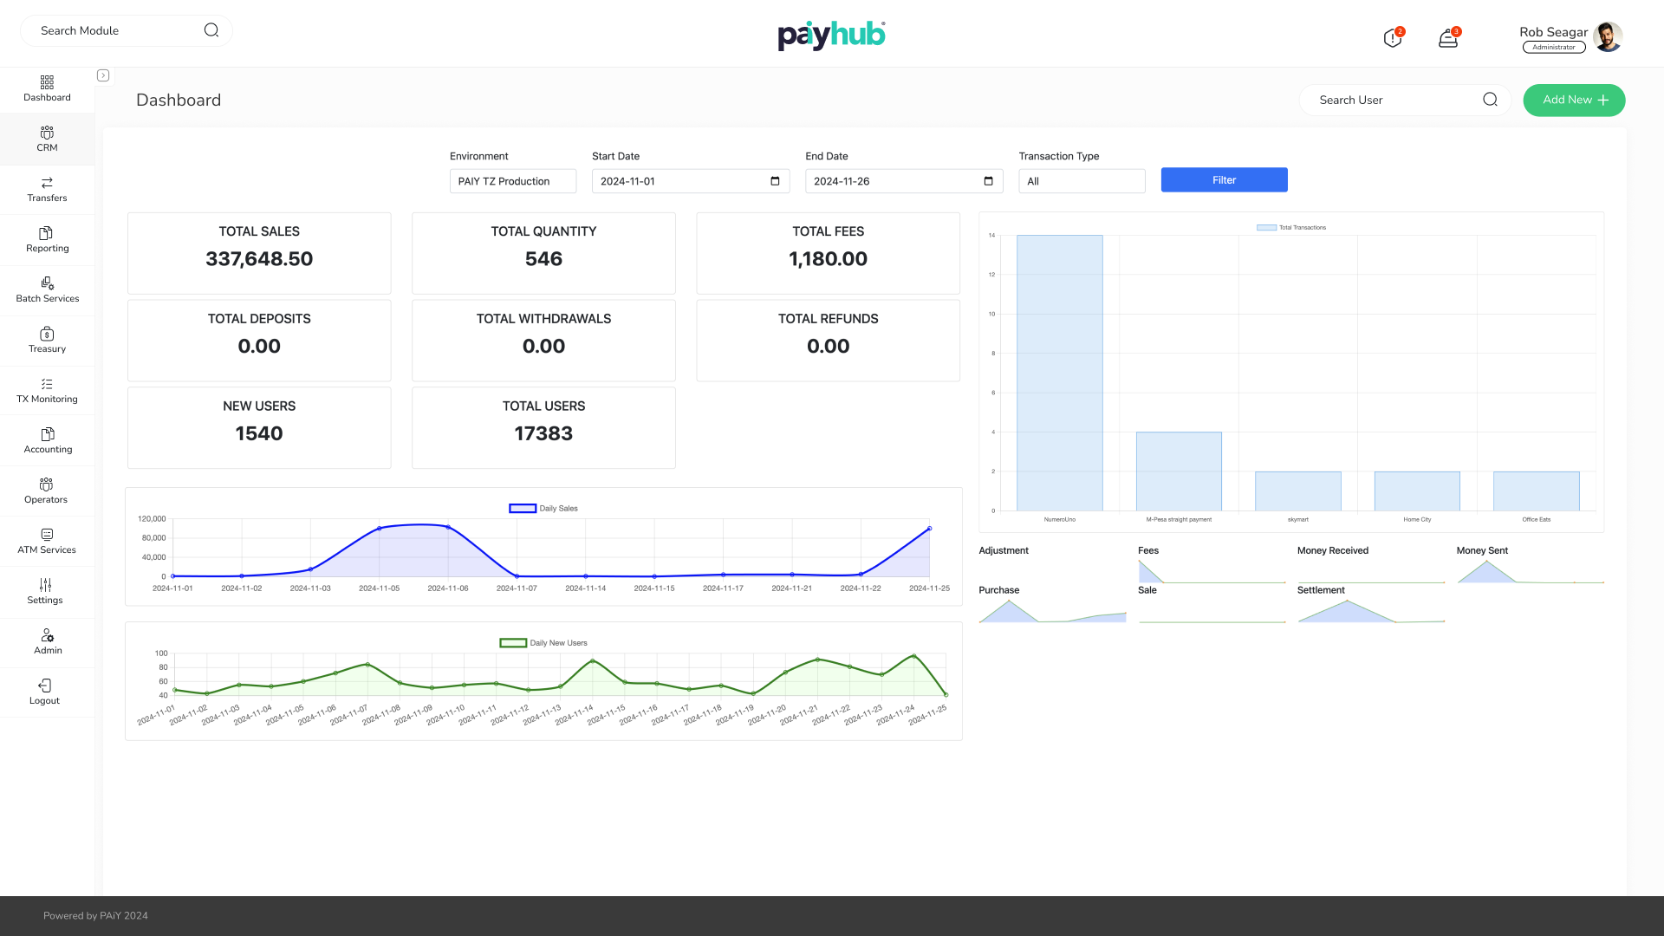Expand the Transaction Type dropdown

click(x=1082, y=180)
